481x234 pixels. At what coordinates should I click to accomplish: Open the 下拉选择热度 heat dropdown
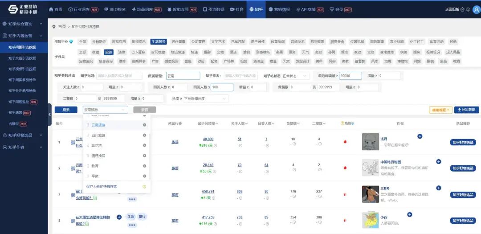206,99
